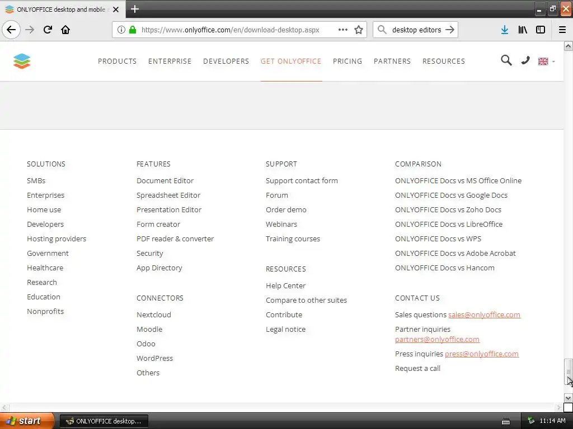Open Others connectors link
The width and height of the screenshot is (573, 429).
(x=148, y=373)
